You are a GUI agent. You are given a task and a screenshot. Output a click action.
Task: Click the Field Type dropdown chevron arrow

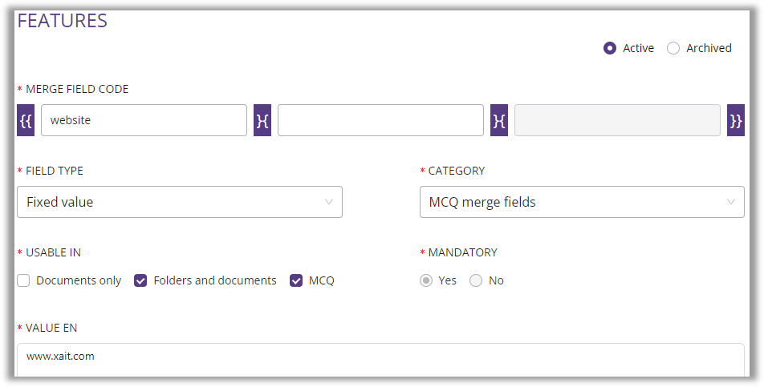[x=329, y=202]
